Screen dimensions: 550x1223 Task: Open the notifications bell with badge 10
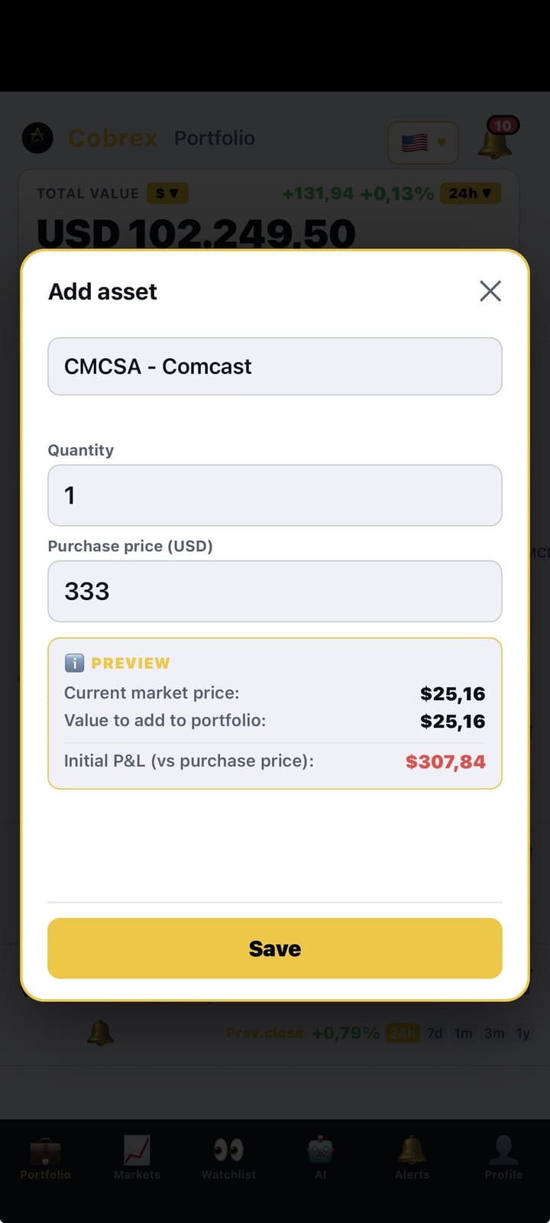497,138
